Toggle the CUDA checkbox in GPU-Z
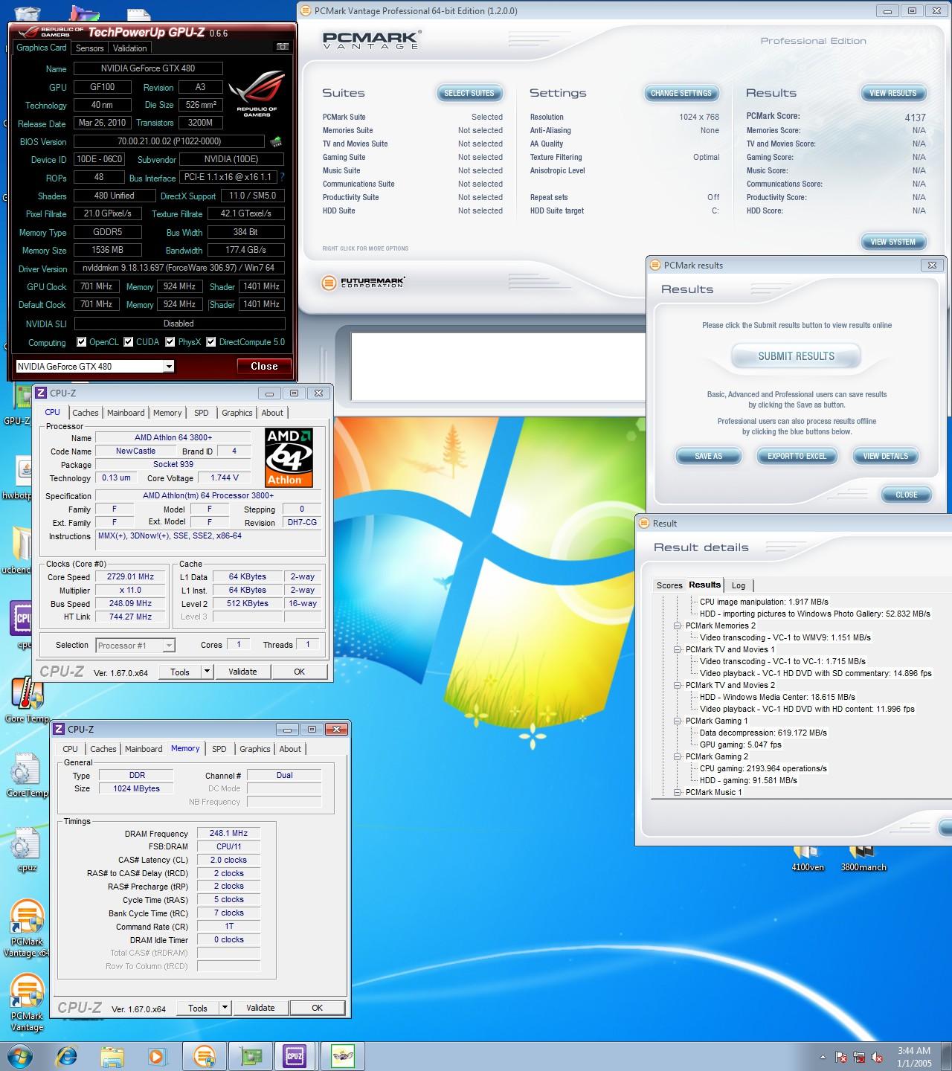The height and width of the screenshot is (1071, 952). pyautogui.click(x=129, y=342)
